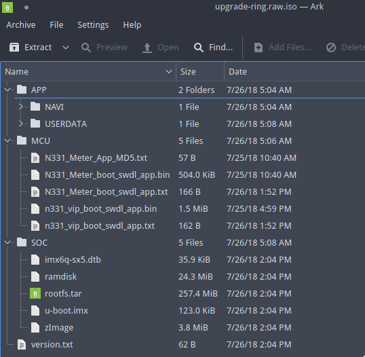
Task: Click the SOC folder icon
Action: pos(22,242)
